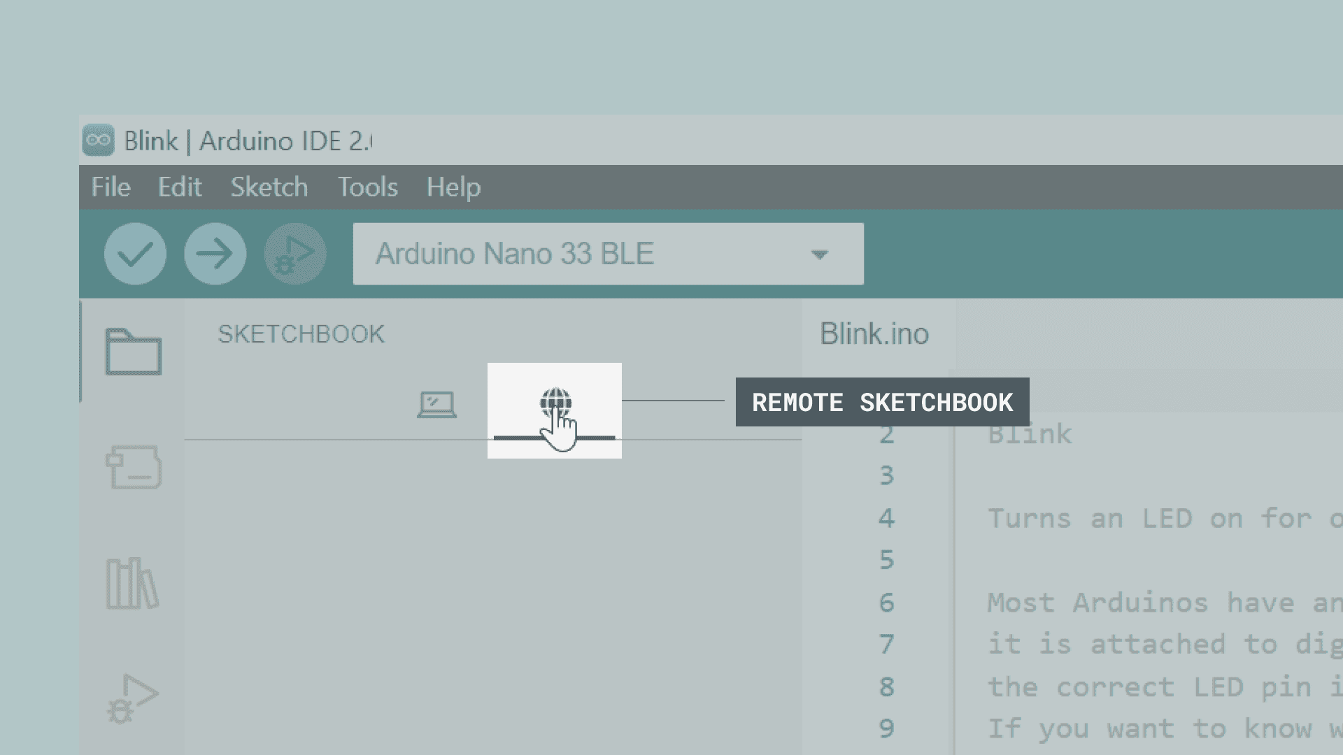The width and height of the screenshot is (1343, 755).
Task: Select the Blink.ino editor tab
Action: [x=874, y=334]
